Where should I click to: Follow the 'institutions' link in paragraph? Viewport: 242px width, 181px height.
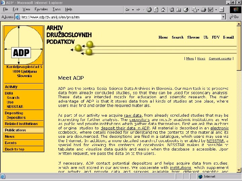(181, 168)
